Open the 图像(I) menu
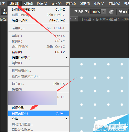The image size is (129, 132). click(x=28, y=4)
